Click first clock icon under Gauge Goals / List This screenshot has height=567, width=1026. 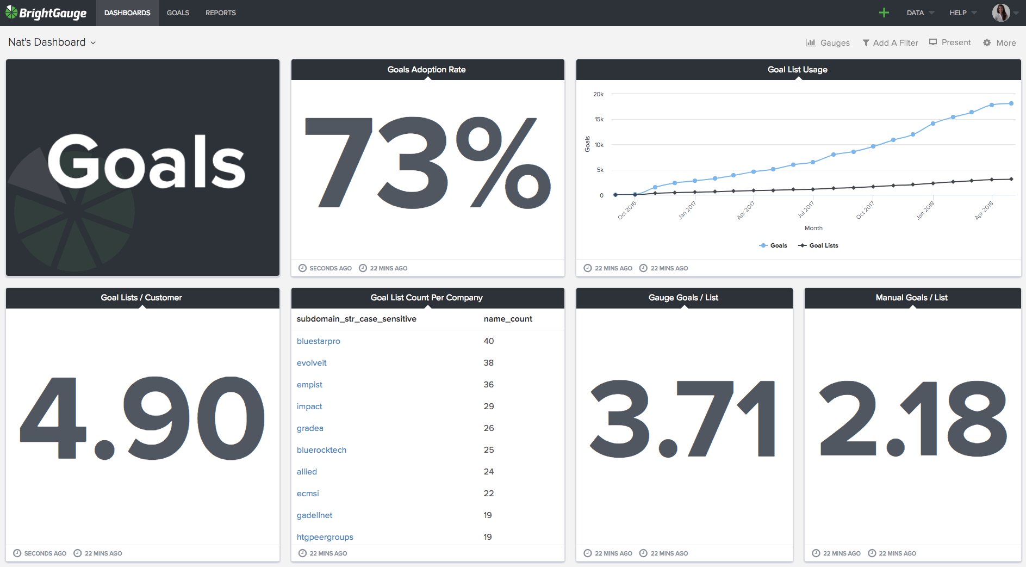coord(588,553)
